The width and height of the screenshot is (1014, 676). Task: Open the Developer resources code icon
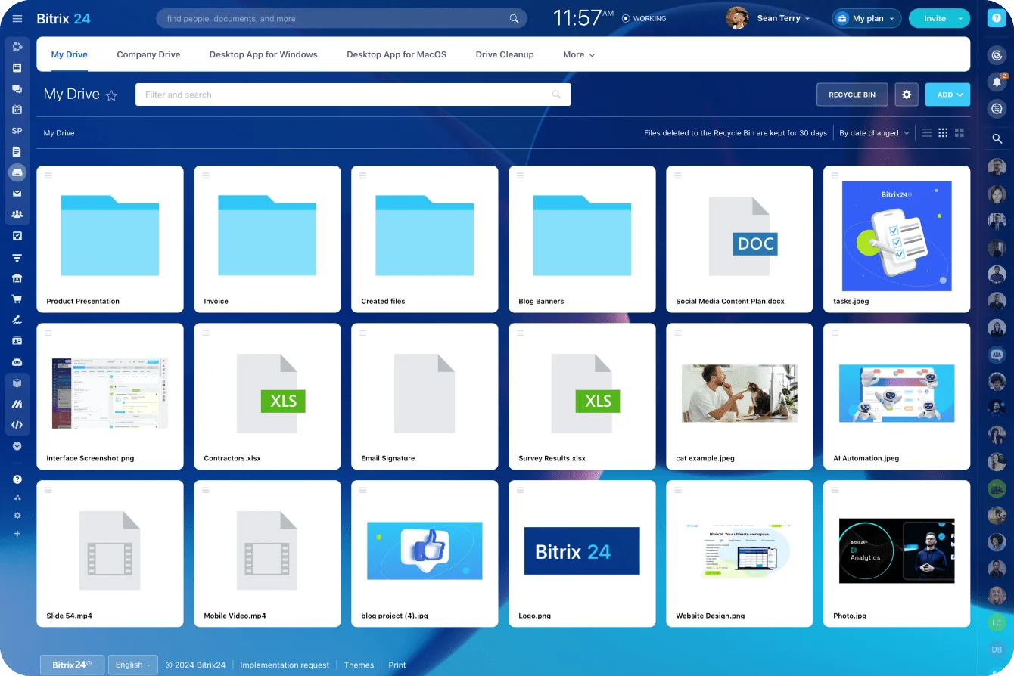17,424
